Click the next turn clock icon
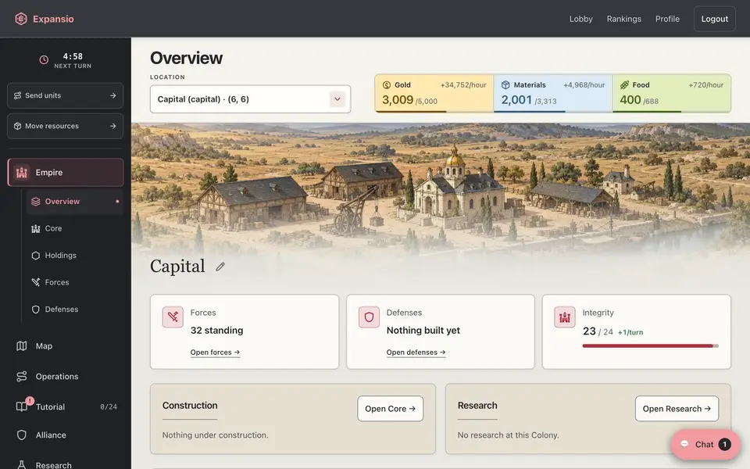Screen dimensions: 750x469 point(44,60)
